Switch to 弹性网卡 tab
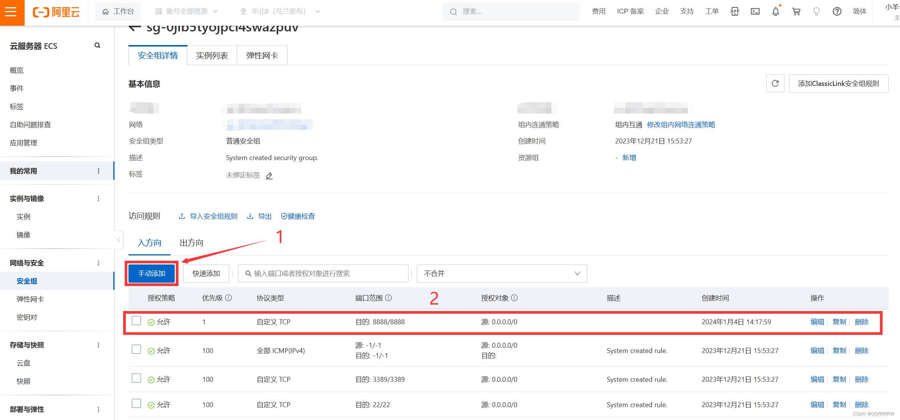 pyautogui.click(x=262, y=56)
